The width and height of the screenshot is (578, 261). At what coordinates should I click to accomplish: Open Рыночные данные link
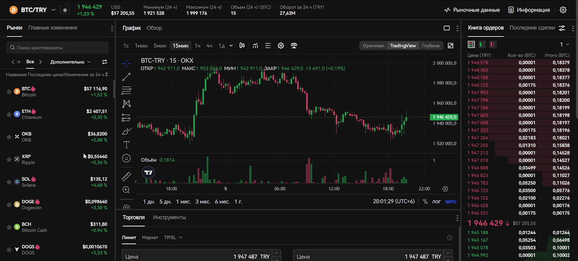[472, 10]
